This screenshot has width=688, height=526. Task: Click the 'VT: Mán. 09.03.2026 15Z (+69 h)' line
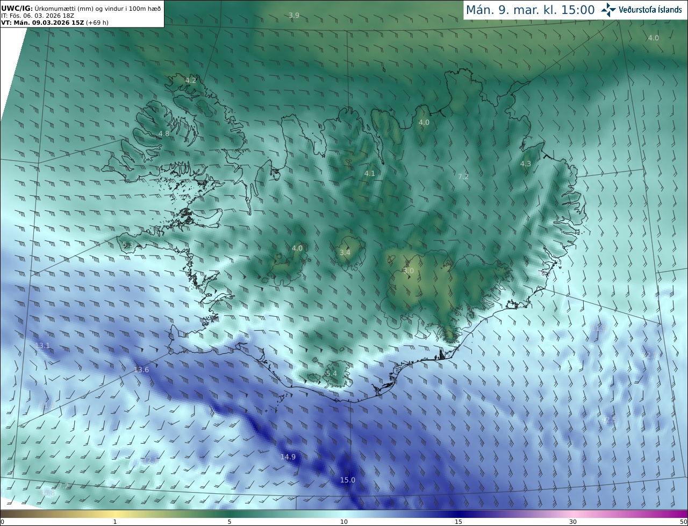55,23
